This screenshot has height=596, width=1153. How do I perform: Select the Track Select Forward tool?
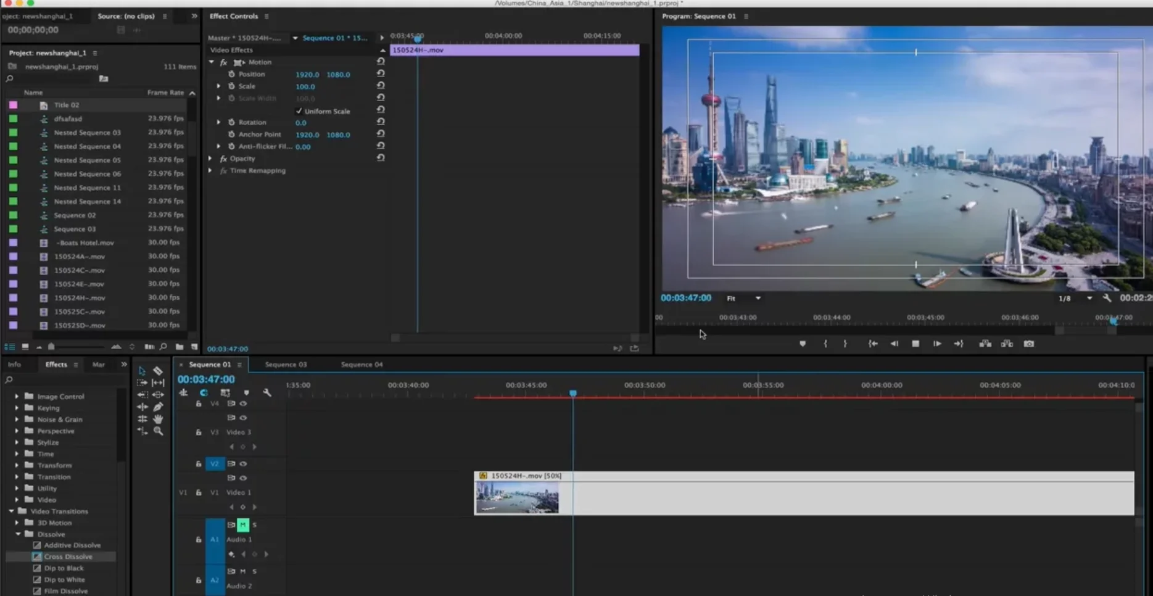[x=141, y=383]
